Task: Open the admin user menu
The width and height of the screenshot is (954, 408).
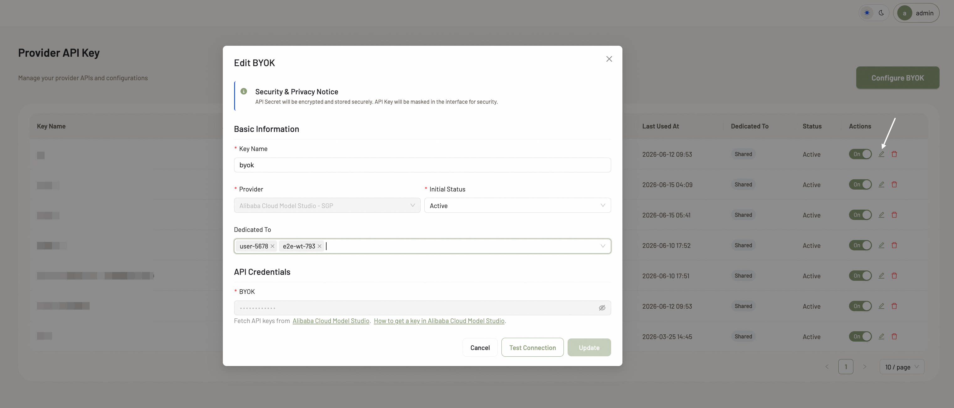Action: coord(916,13)
